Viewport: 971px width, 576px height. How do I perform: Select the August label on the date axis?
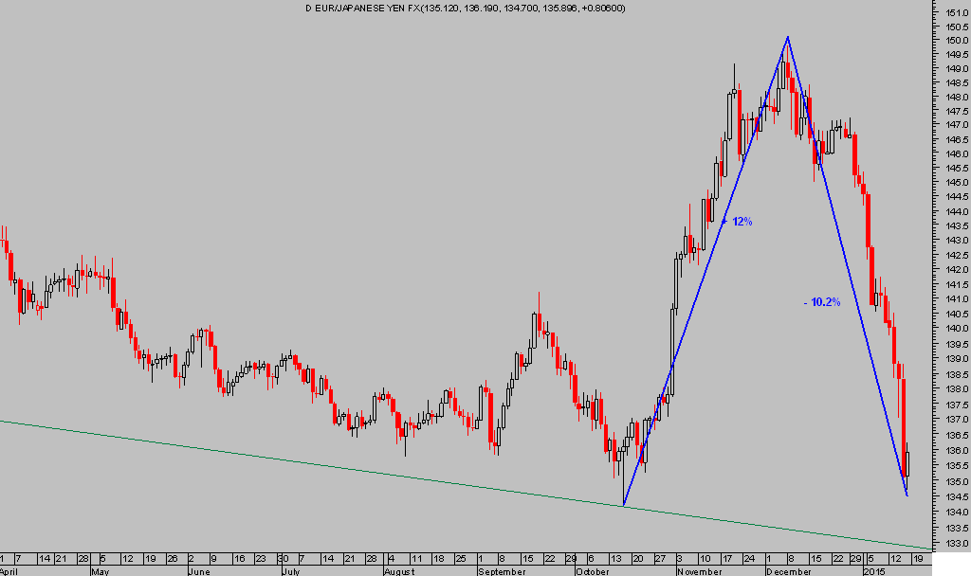pos(400,571)
